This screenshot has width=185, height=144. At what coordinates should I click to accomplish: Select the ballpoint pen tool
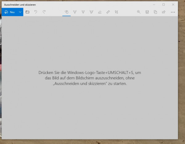tap(75, 12)
